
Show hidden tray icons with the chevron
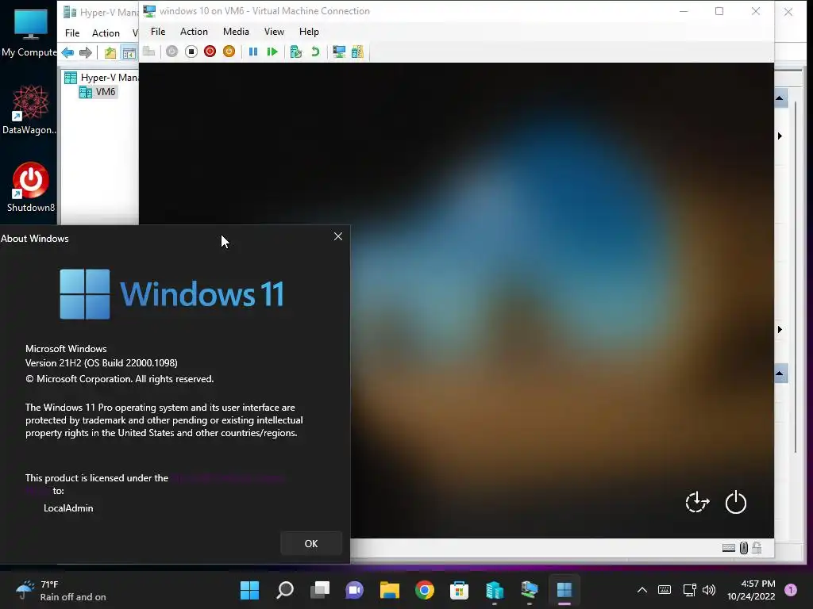coord(642,590)
